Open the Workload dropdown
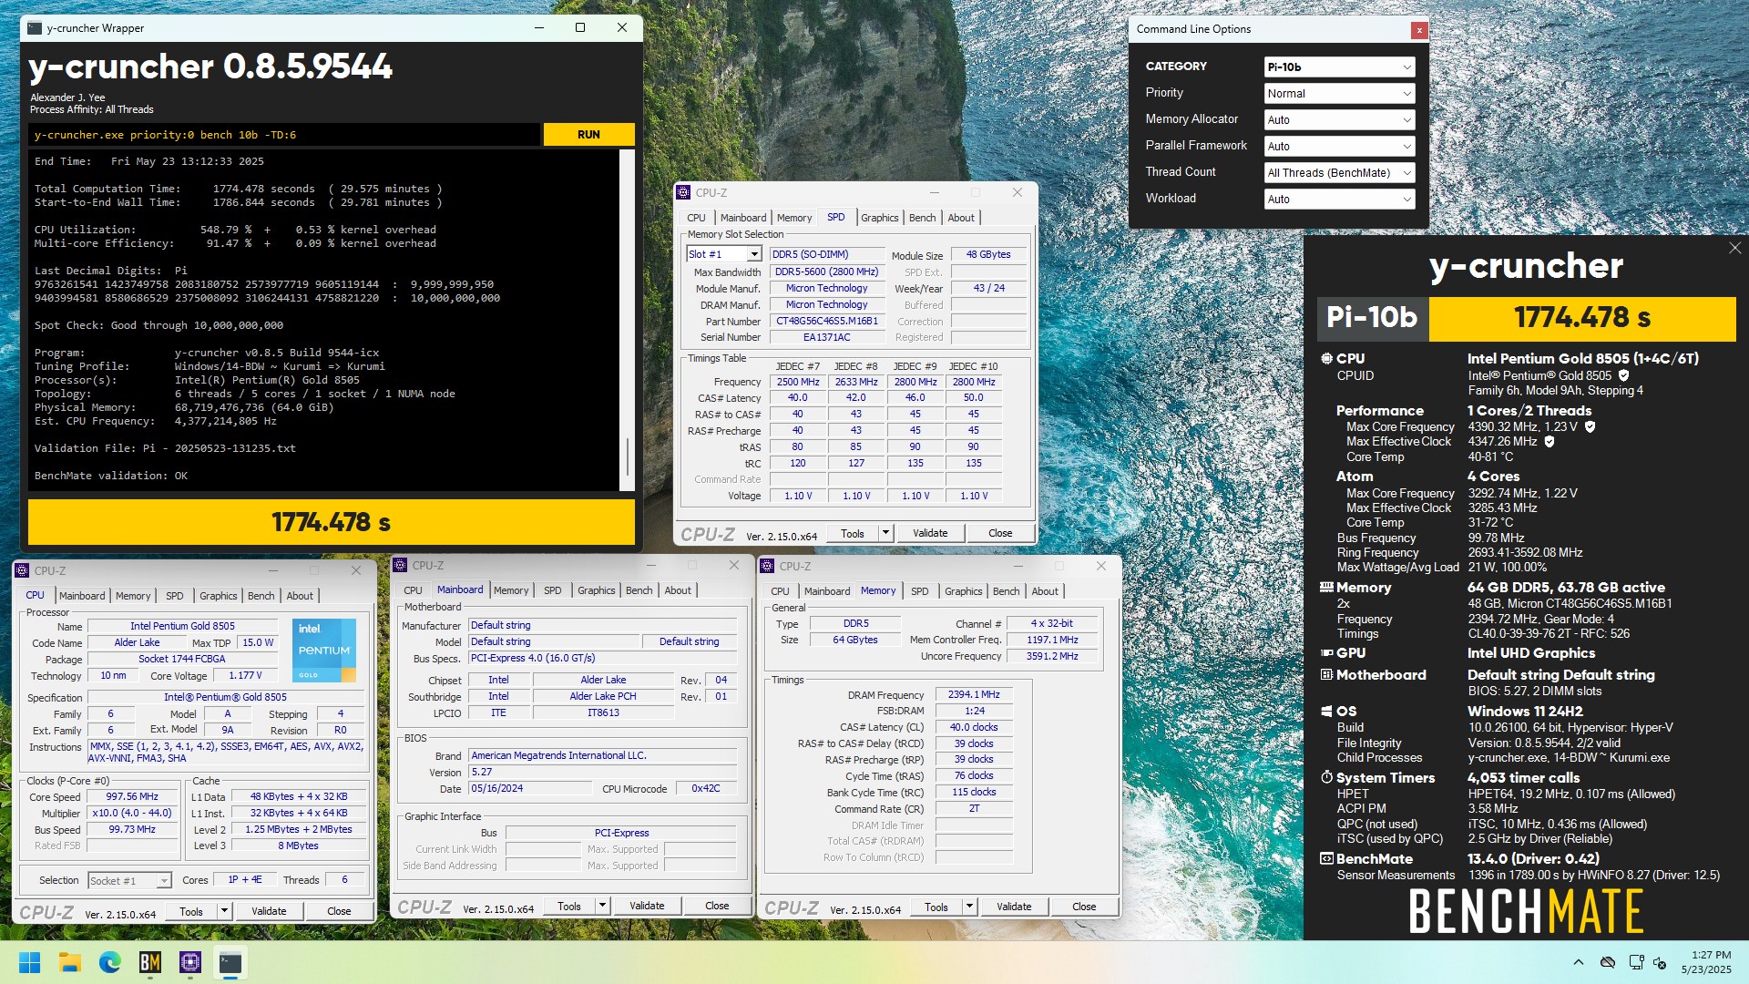This screenshot has width=1749, height=984. [x=1339, y=199]
